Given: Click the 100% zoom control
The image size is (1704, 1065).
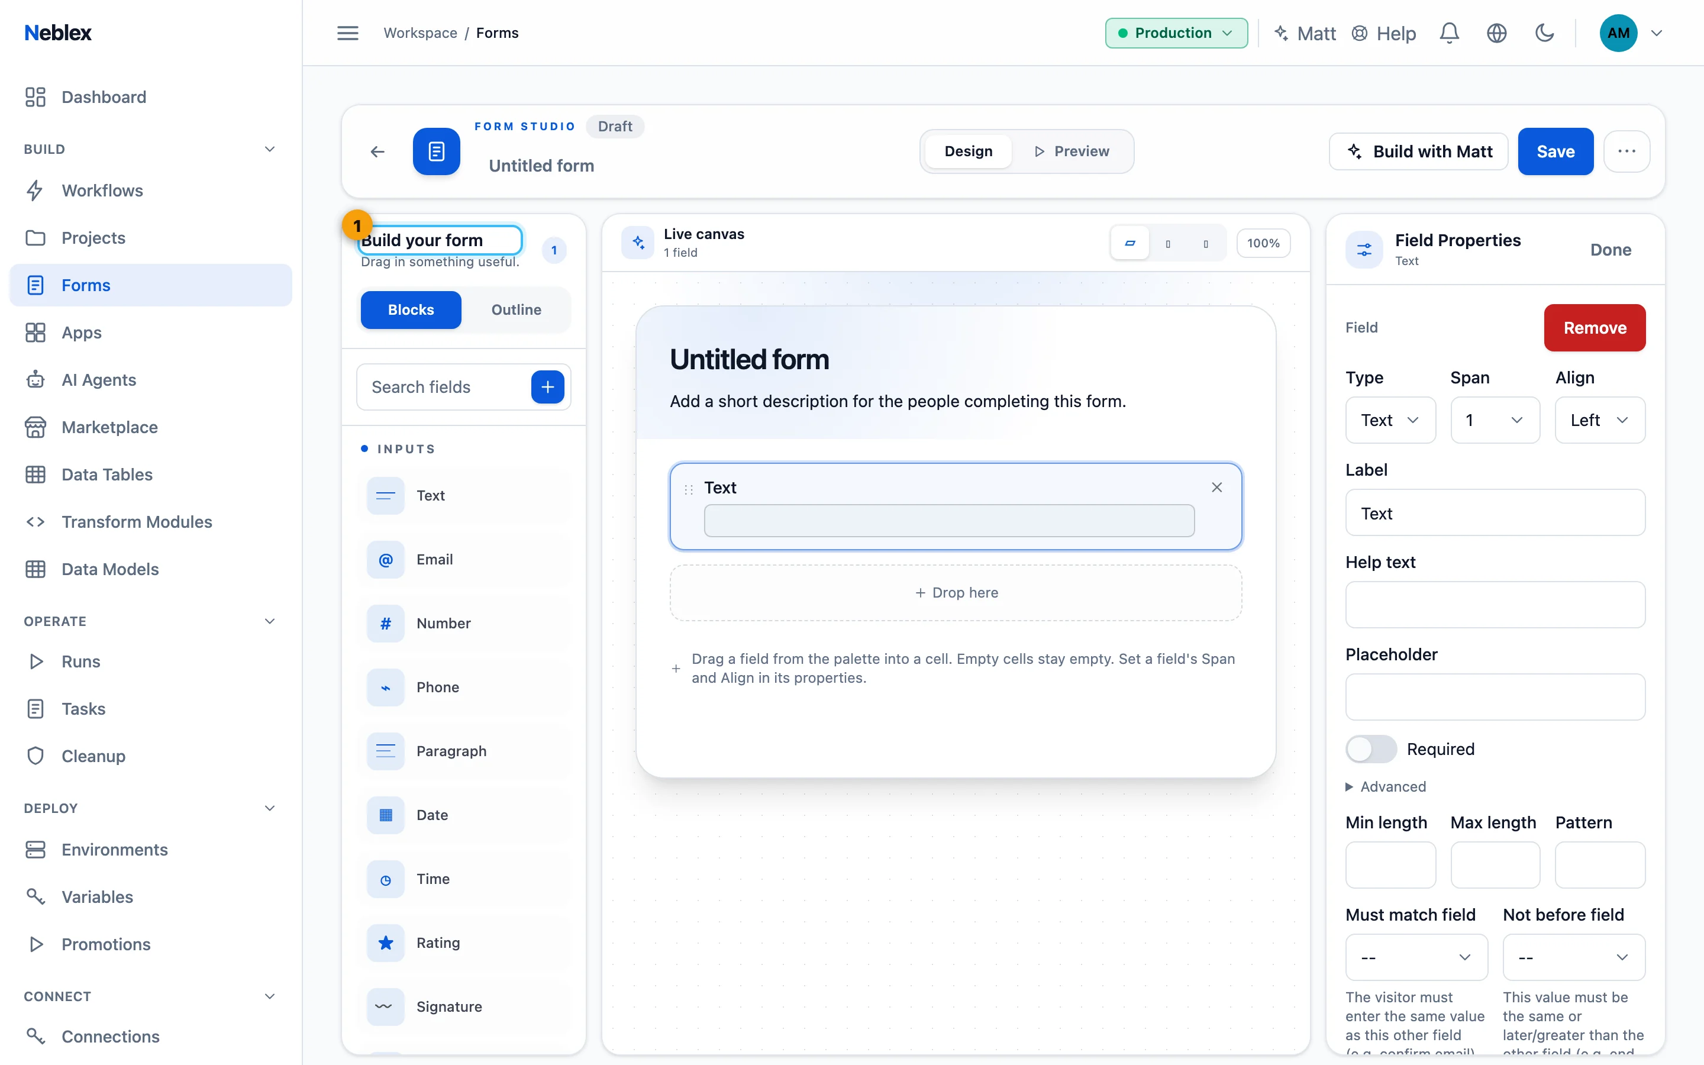Looking at the screenshot, I should 1263,243.
